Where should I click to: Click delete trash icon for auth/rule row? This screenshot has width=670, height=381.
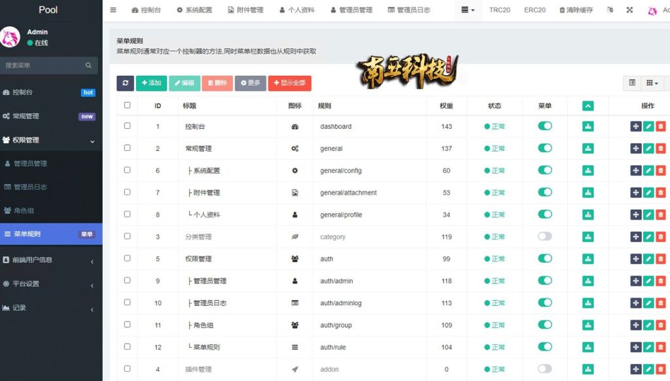click(661, 347)
